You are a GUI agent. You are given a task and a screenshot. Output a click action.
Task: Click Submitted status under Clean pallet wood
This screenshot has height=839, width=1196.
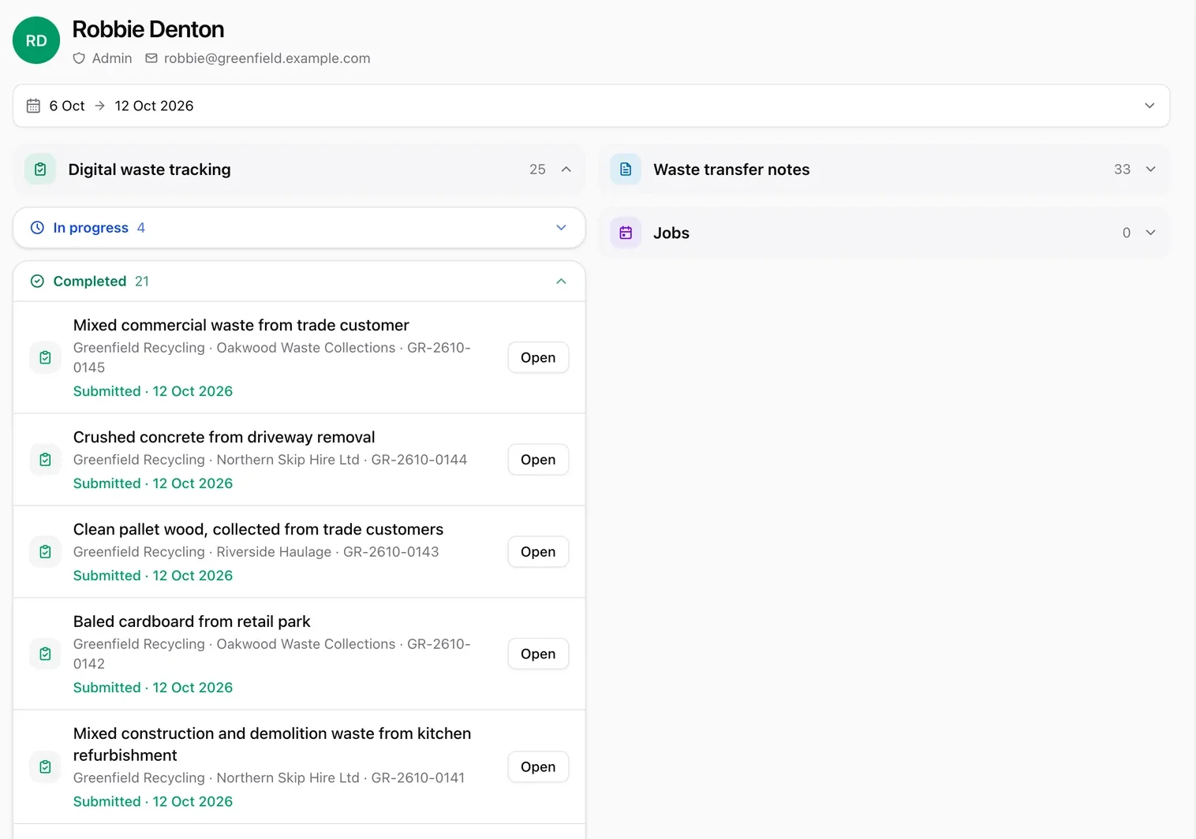[153, 576]
